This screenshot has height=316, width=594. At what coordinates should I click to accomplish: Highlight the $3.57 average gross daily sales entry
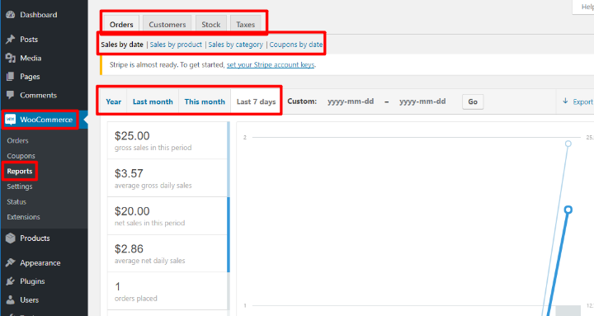pyautogui.click(x=168, y=178)
